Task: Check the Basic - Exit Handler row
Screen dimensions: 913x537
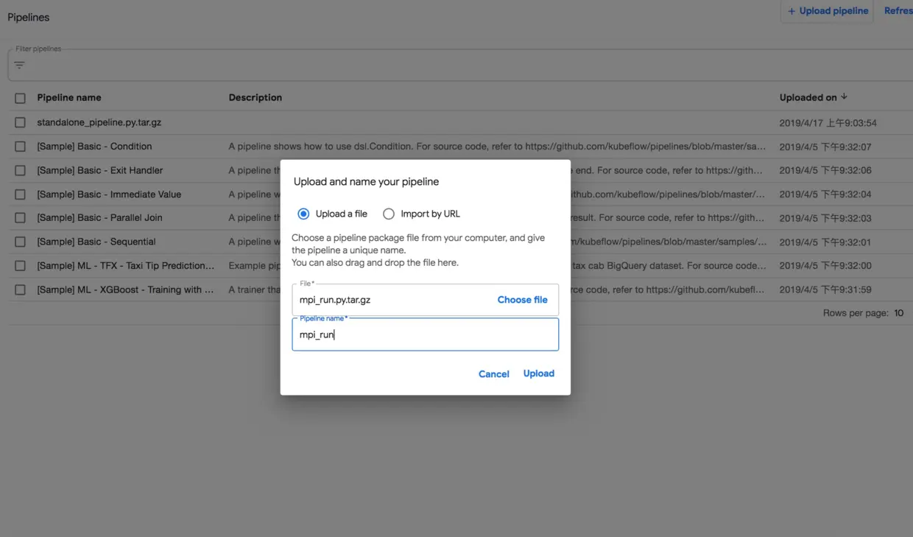Action: point(20,170)
